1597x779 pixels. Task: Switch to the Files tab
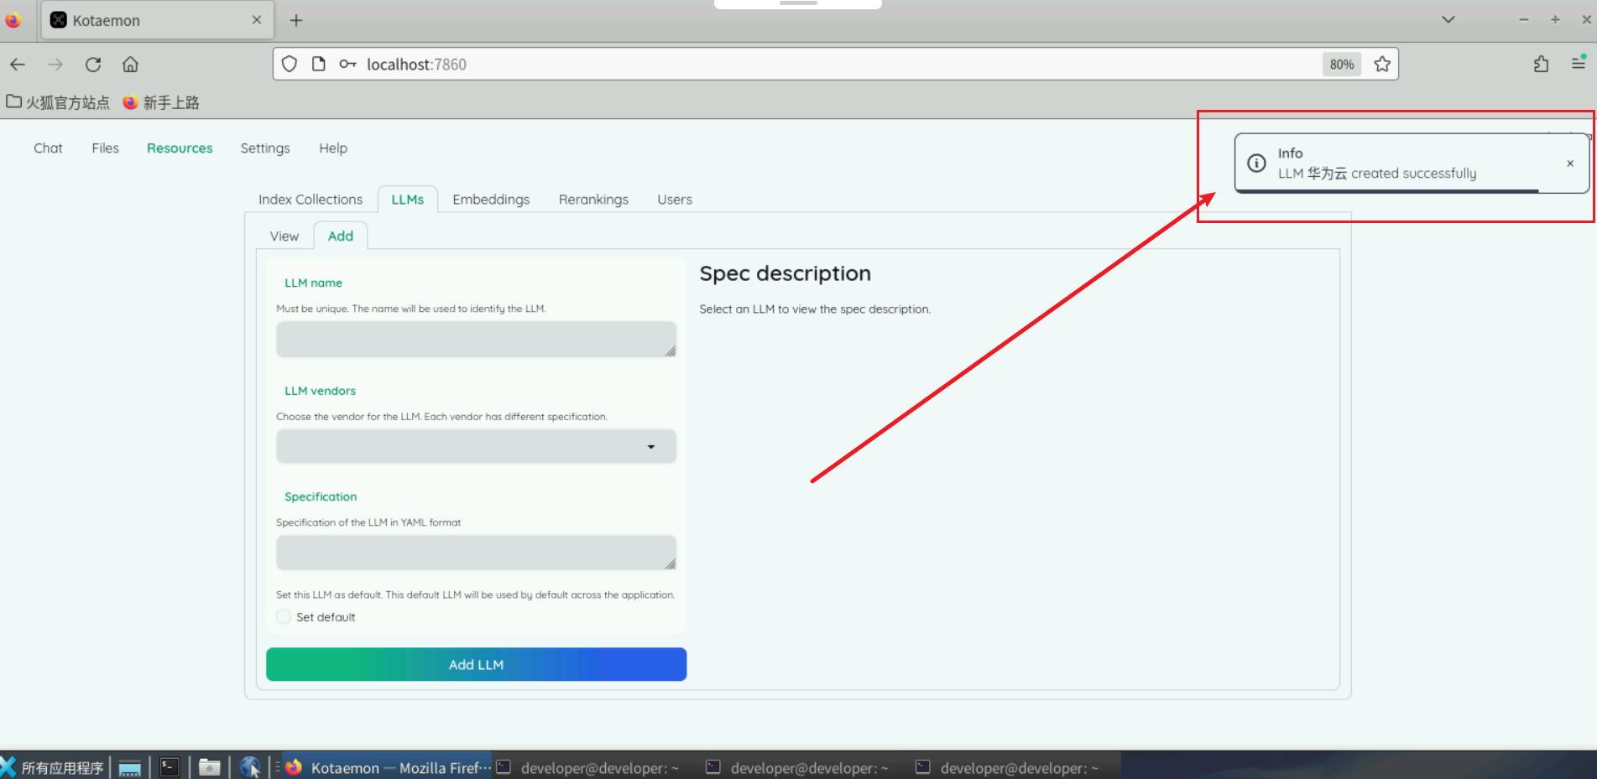[105, 148]
